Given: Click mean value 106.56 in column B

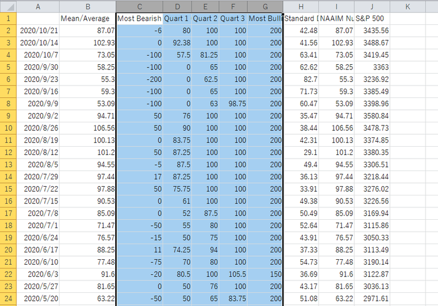Looking at the screenshot, I should click(x=88, y=128).
